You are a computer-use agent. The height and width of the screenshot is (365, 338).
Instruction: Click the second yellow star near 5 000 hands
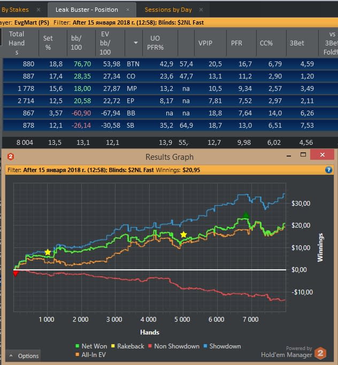183,235
